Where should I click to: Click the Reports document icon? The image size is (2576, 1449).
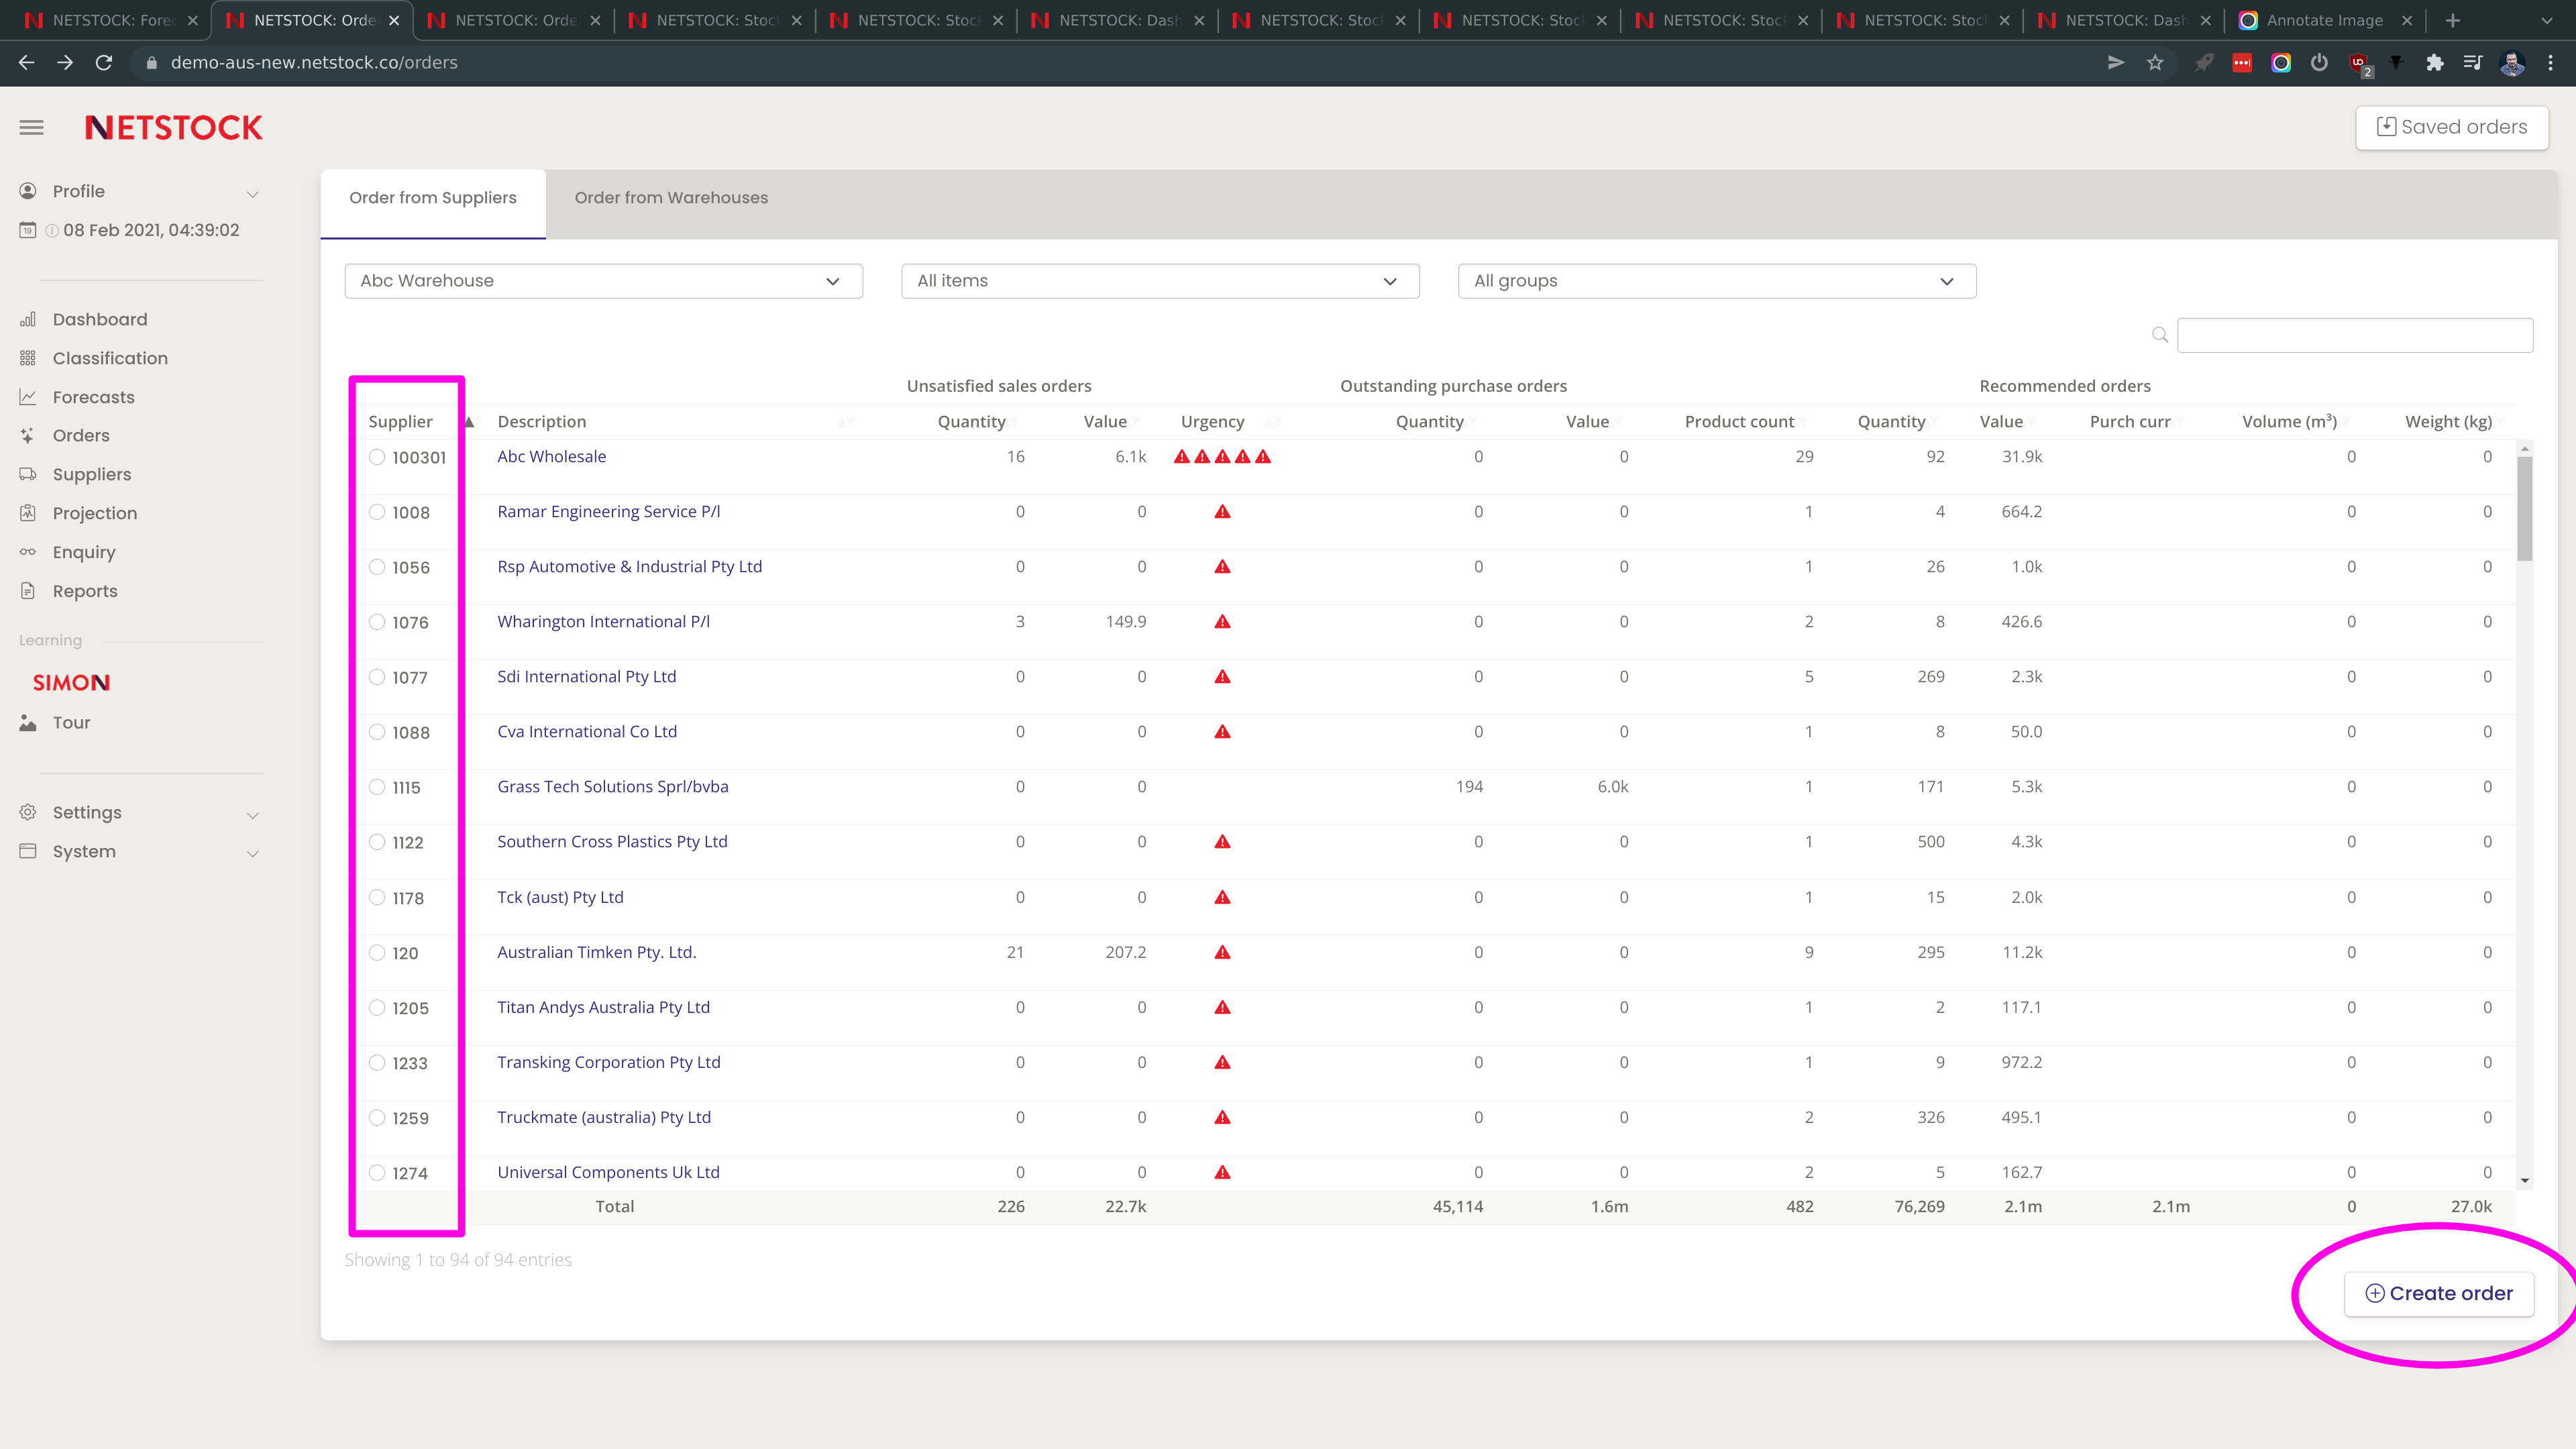tap(28, 591)
